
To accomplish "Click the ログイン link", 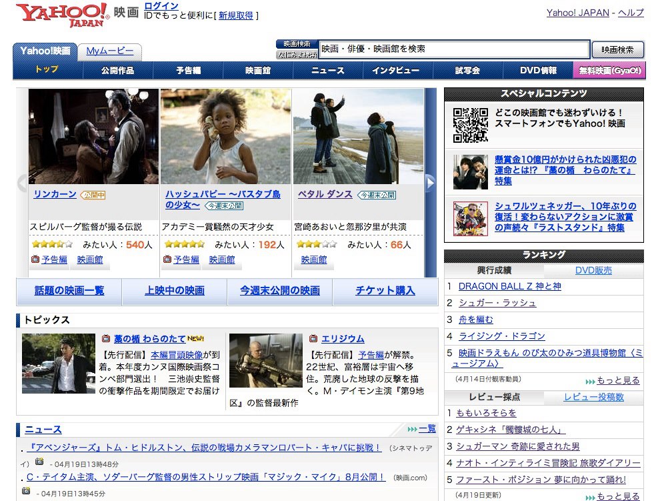I will pyautogui.click(x=161, y=6).
